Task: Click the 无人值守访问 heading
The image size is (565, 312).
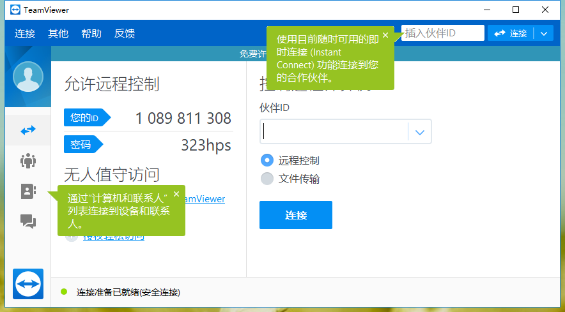Action: 112,175
